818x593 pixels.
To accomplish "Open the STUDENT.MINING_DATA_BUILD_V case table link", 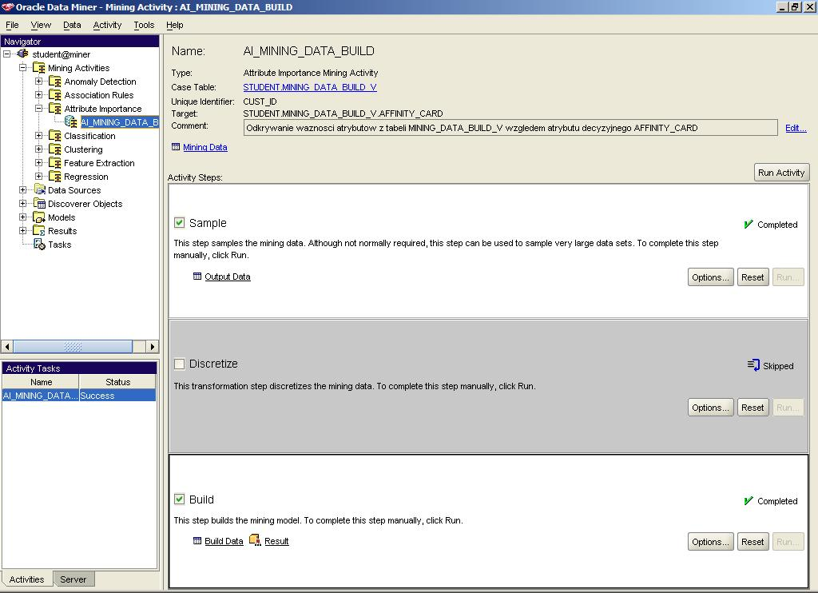I will click(310, 86).
